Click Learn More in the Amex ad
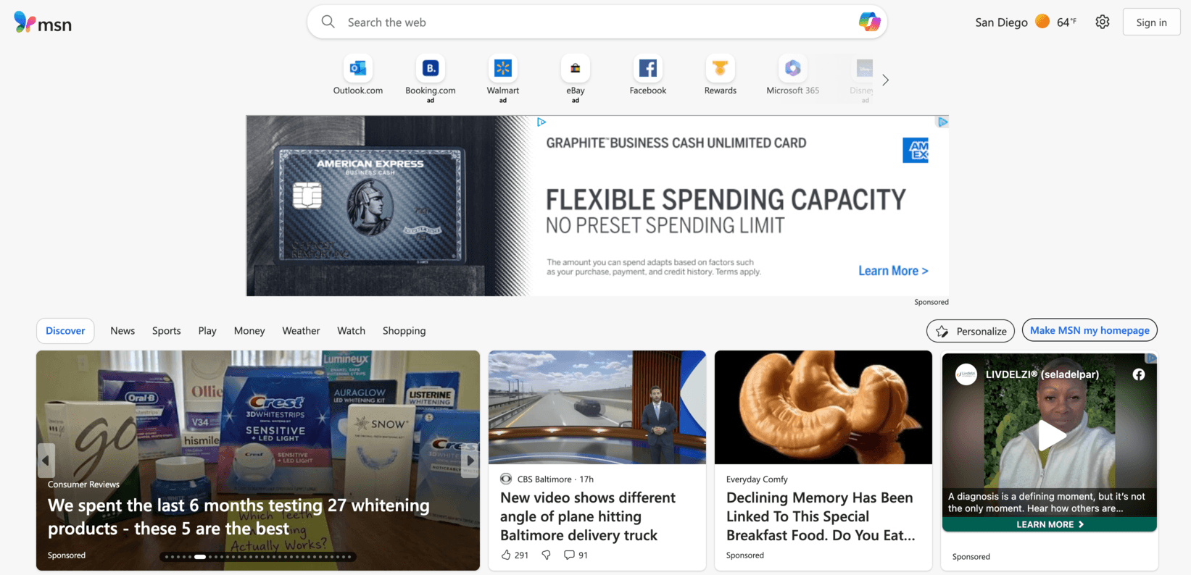 coord(893,271)
